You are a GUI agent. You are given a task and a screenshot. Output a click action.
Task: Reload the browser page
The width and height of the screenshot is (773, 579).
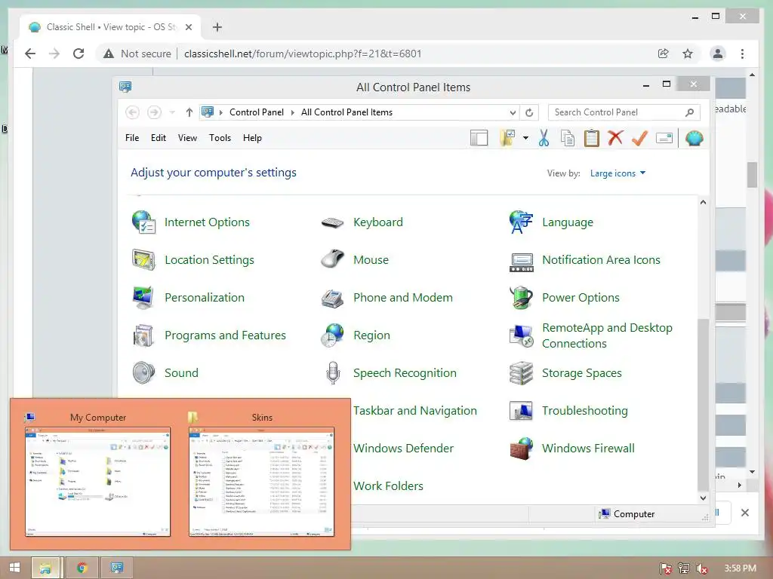pos(79,54)
